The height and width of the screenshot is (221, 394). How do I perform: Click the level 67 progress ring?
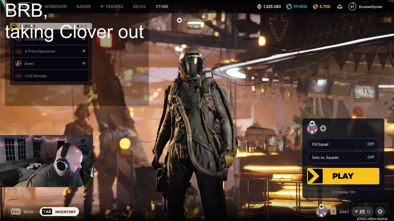coord(352,6)
